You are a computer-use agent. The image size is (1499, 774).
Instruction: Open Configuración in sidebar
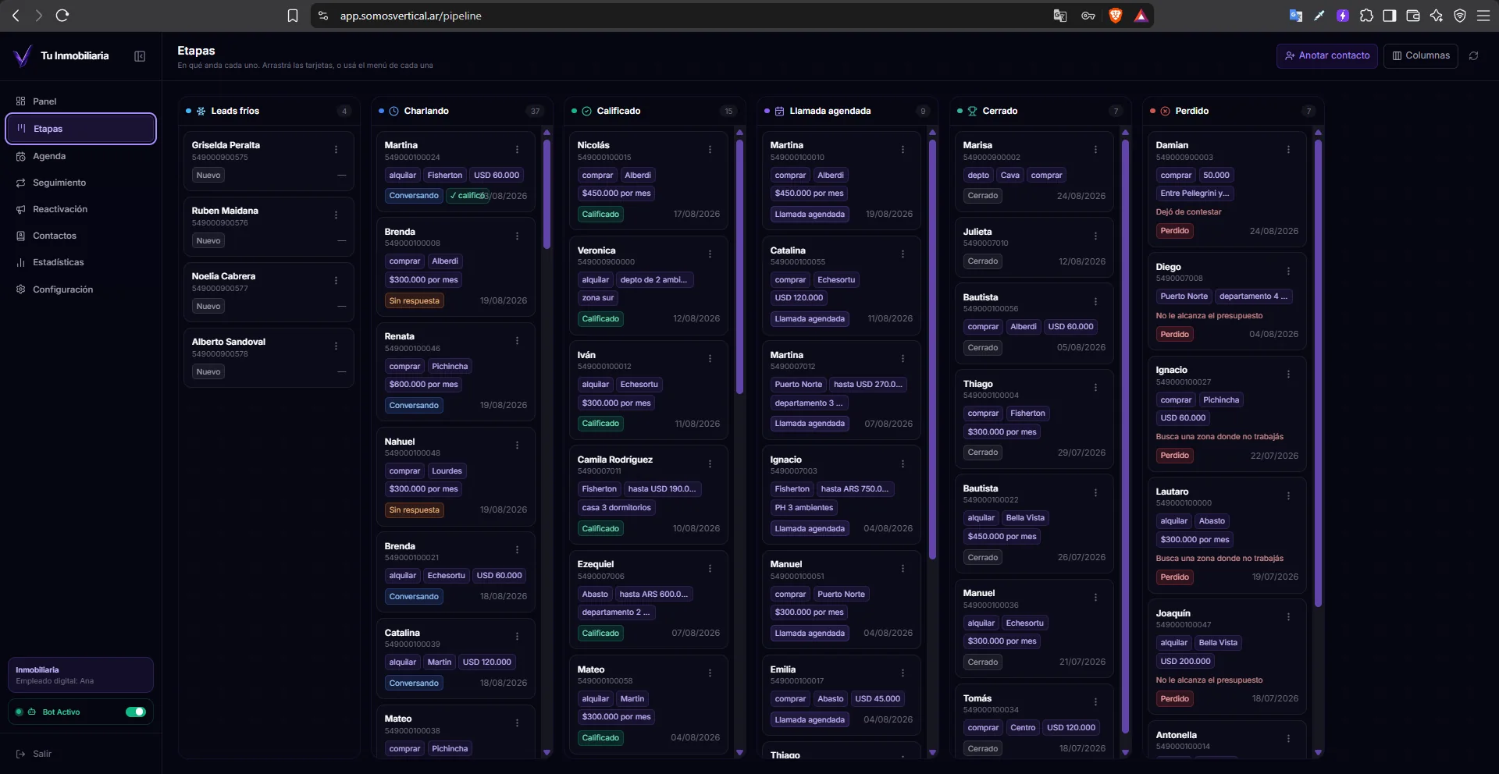click(x=81, y=289)
